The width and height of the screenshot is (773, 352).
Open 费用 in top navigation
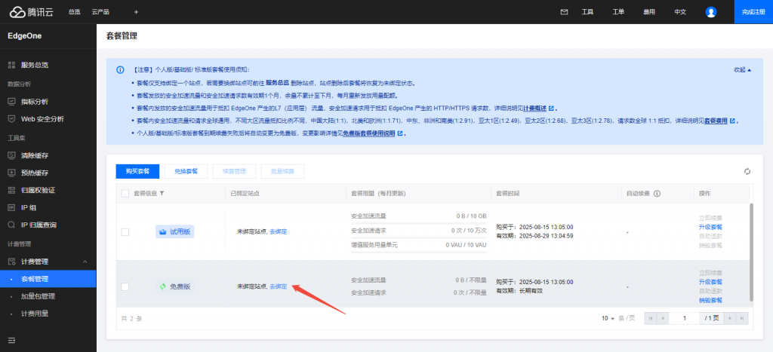(648, 12)
